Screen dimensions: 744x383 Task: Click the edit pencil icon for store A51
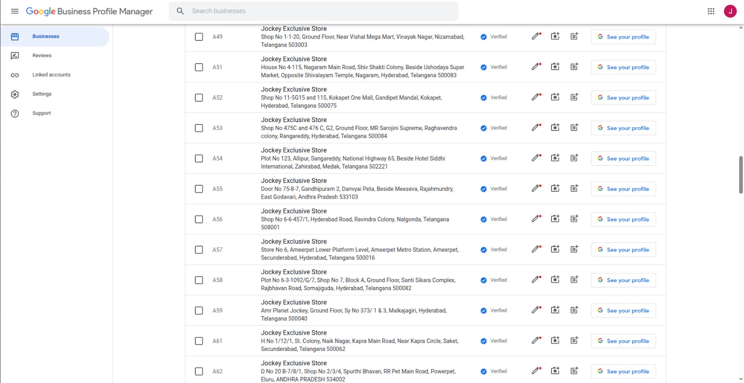[x=536, y=67]
